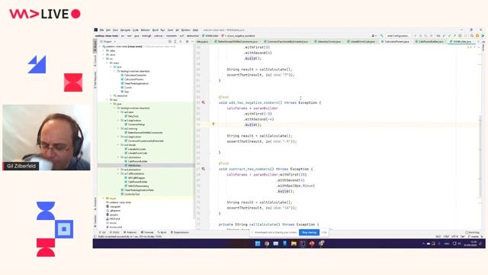Screen dimensions: 488x275
Task: Open ControllerTest in project tree
Action: pos(130,194)
